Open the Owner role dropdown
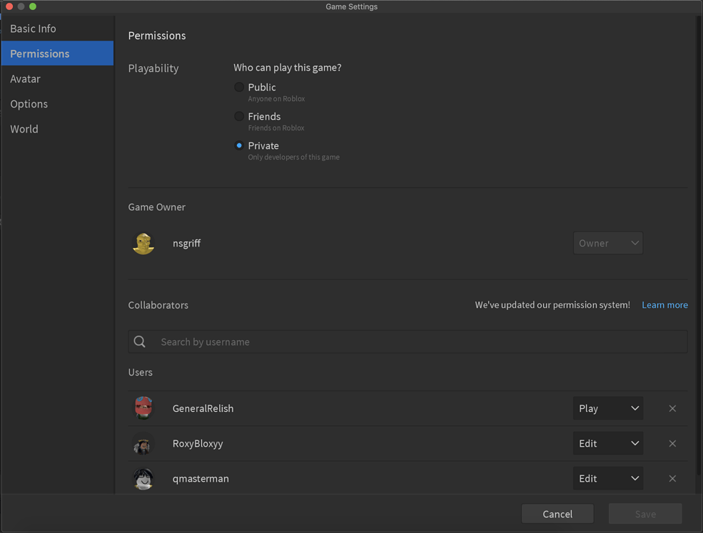 coord(608,243)
